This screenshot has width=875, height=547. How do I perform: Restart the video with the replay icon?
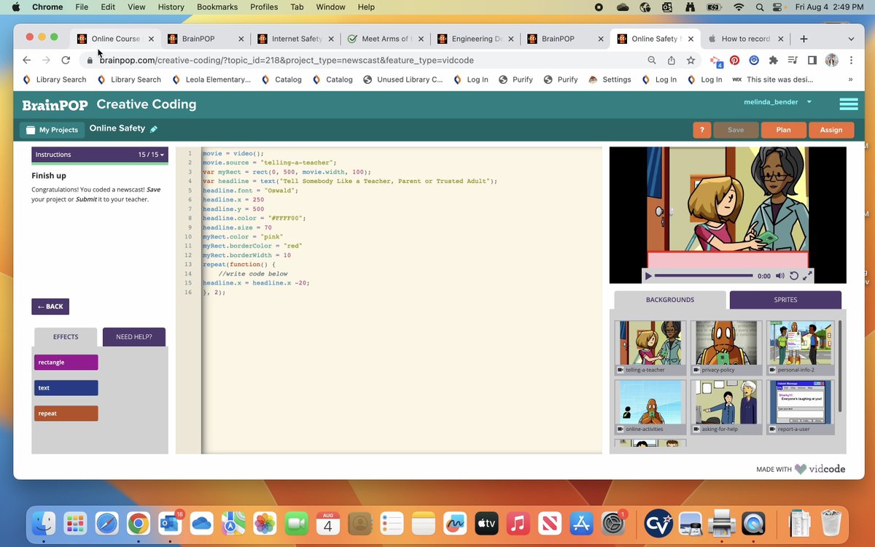[794, 276]
